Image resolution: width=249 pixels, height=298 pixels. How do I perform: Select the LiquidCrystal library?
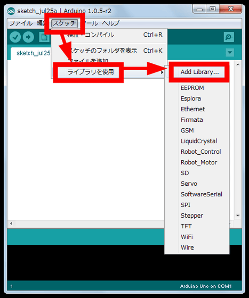197,141
